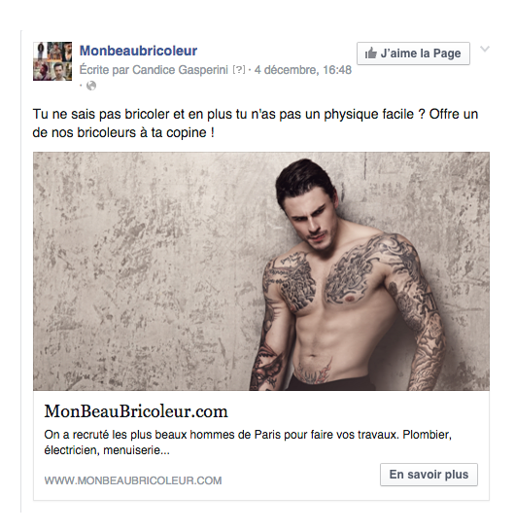Visit the WWW.MONBEAUBRICOLEUR.COM URL caption
Image resolution: width=515 pixels, height=532 pixels.
click(x=133, y=480)
